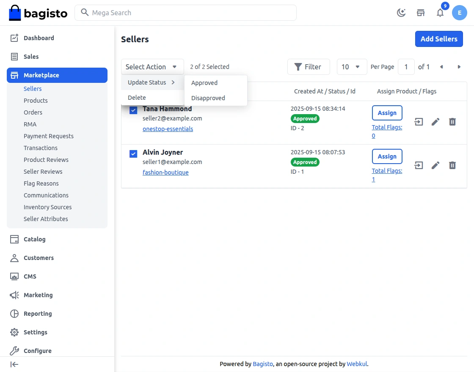The width and height of the screenshot is (474, 372).
Task: Click login-as-seller icon for Tana Hammond
Action: pos(419,122)
